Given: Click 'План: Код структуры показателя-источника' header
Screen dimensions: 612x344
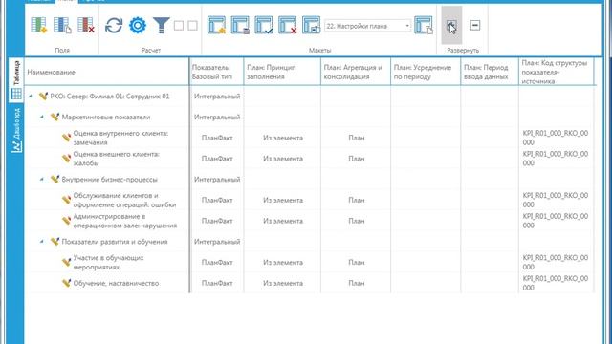Looking at the screenshot, I should tap(557, 72).
